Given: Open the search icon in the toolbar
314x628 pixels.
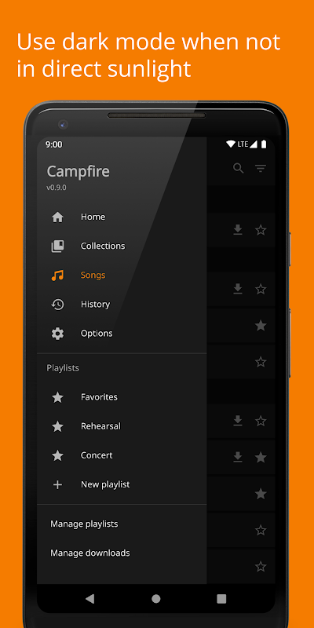Looking at the screenshot, I should (x=239, y=169).
